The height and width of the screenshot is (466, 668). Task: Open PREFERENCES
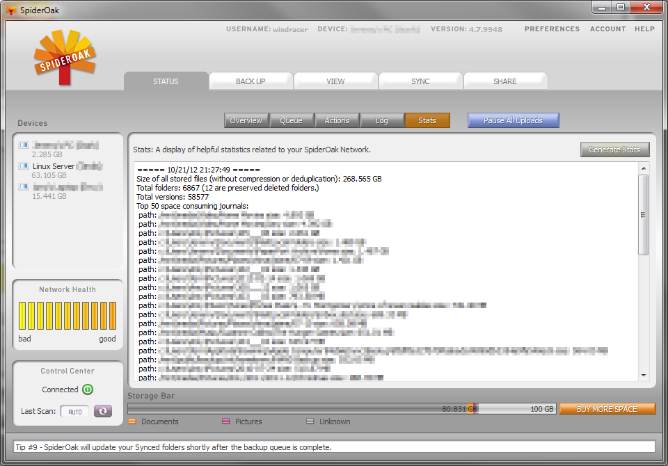552,29
